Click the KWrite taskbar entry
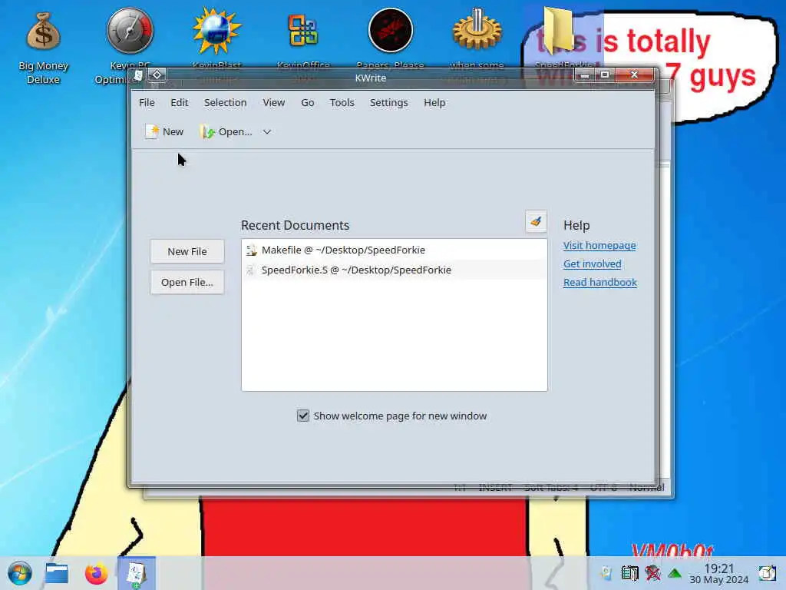Viewport: 786px width, 590px height. click(x=137, y=573)
